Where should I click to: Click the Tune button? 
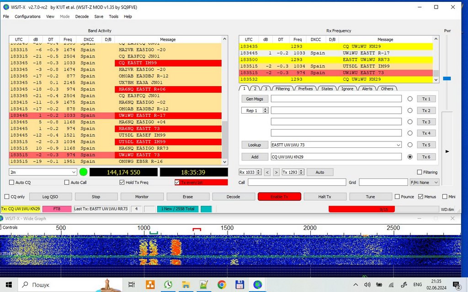click(370, 197)
